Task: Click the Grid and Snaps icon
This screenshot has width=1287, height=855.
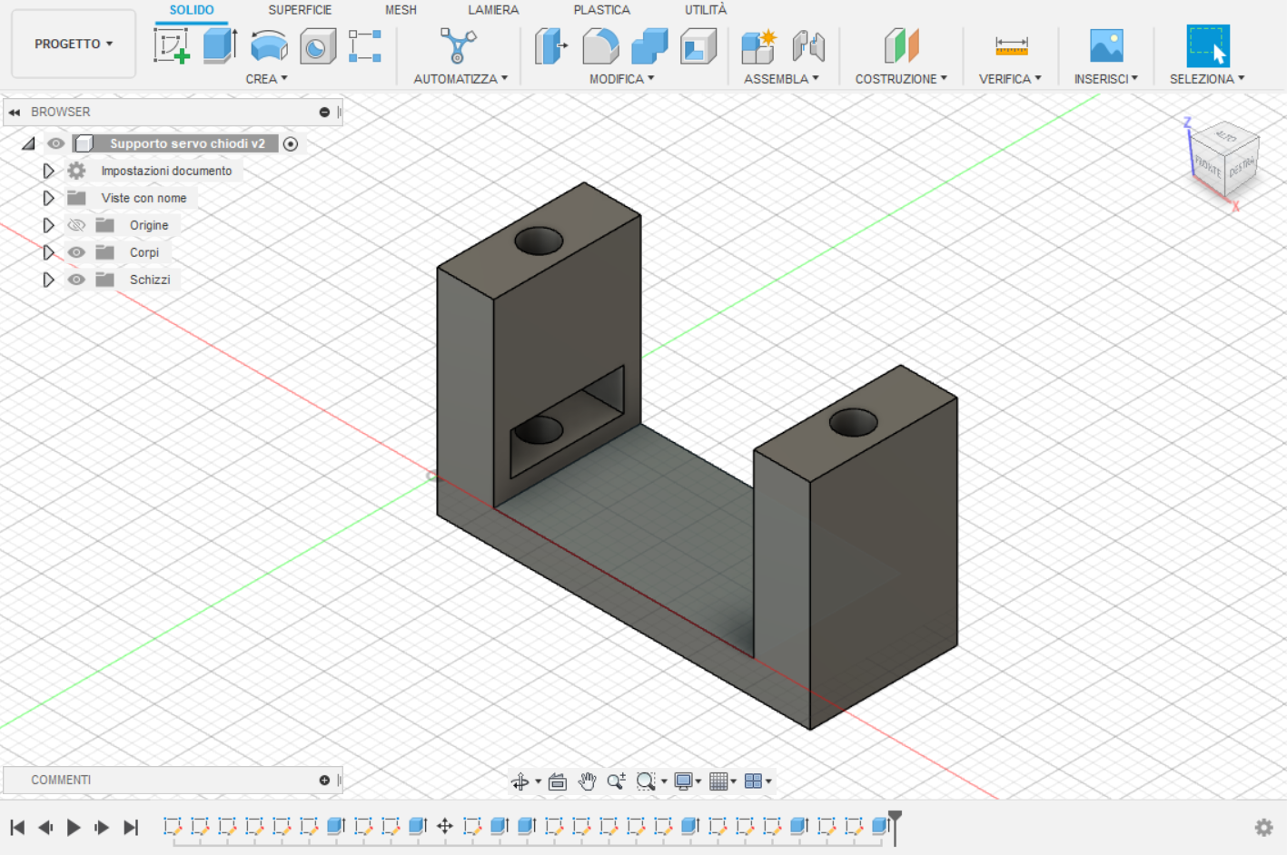Action: [x=718, y=781]
